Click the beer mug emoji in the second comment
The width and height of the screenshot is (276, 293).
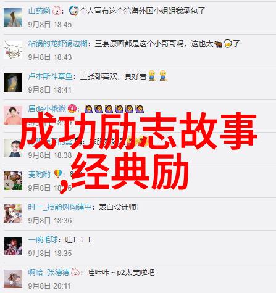(228, 44)
